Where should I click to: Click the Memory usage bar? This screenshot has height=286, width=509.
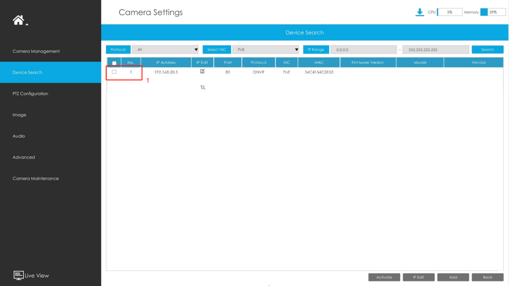(x=493, y=12)
